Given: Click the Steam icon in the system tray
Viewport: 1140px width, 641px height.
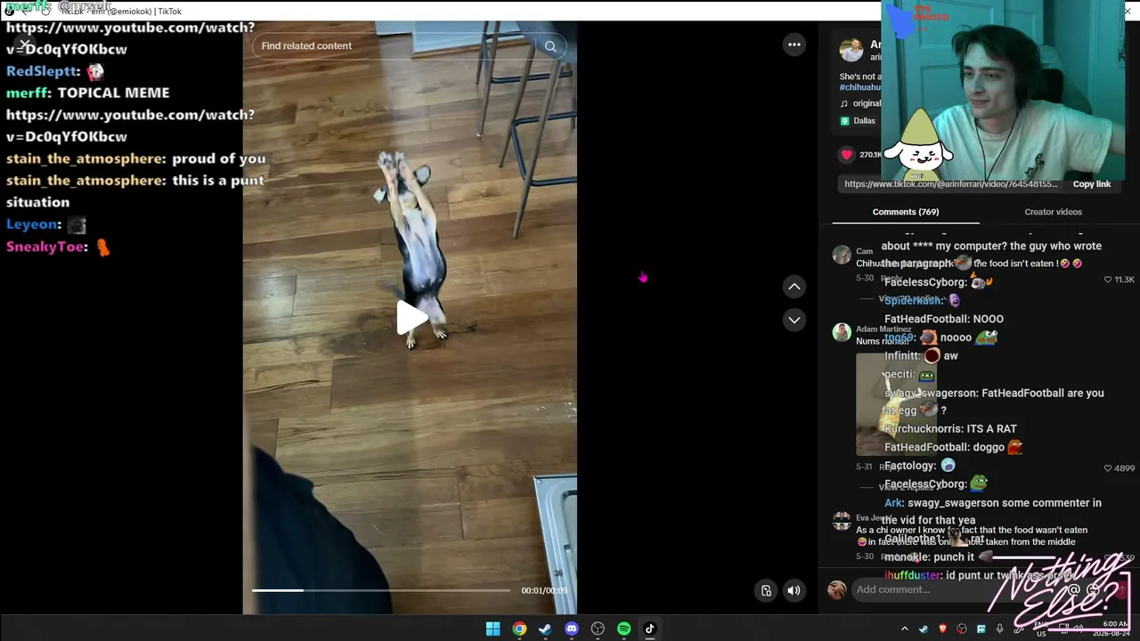Looking at the screenshot, I should [x=924, y=629].
